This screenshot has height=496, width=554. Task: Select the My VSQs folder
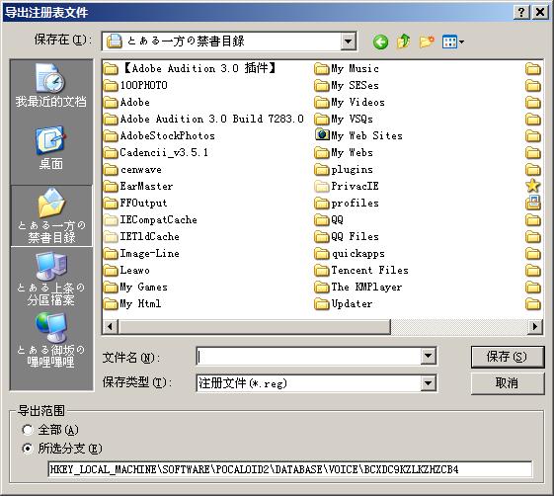pyautogui.click(x=344, y=119)
